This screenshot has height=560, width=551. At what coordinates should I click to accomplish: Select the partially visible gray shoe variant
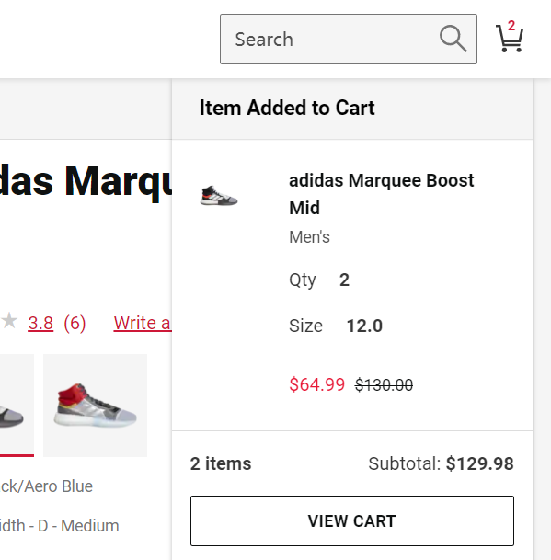[x=17, y=406]
